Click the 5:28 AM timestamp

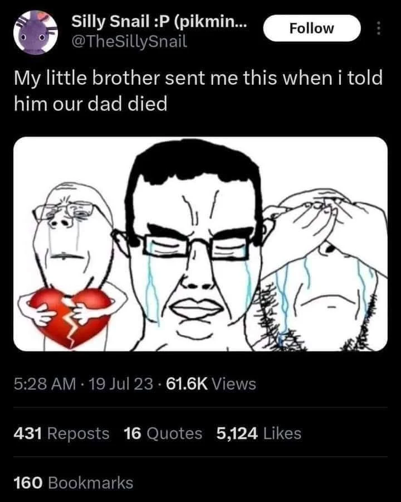coord(45,384)
